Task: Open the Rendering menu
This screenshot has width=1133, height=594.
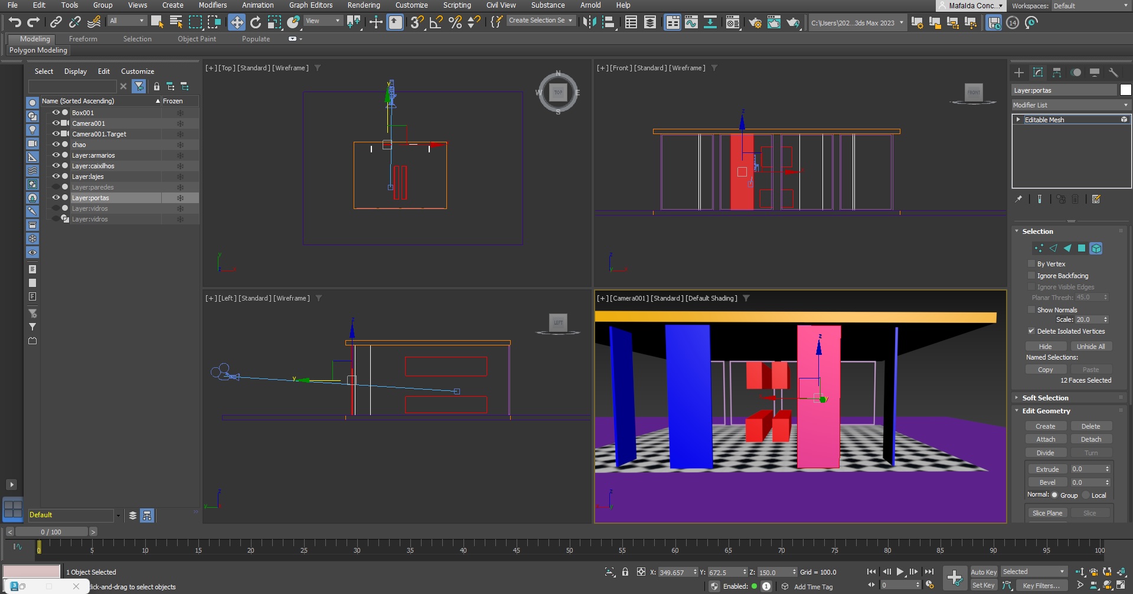Action: pos(363,5)
